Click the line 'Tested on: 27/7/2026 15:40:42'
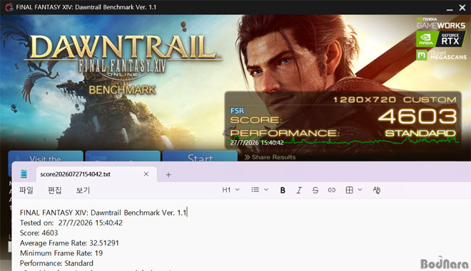This screenshot has height=271, width=471. click(71, 223)
